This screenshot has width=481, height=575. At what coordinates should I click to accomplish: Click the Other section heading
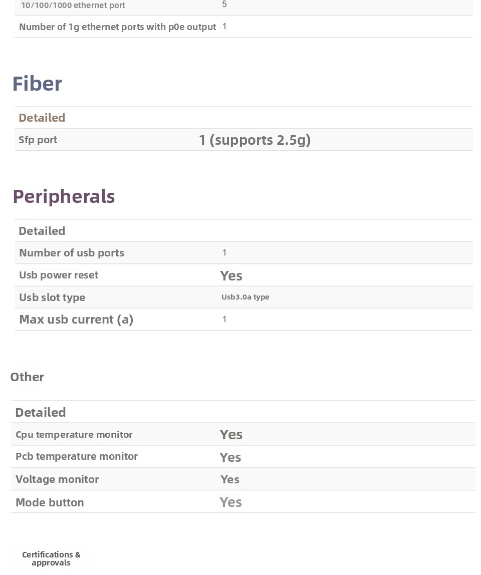point(27,377)
